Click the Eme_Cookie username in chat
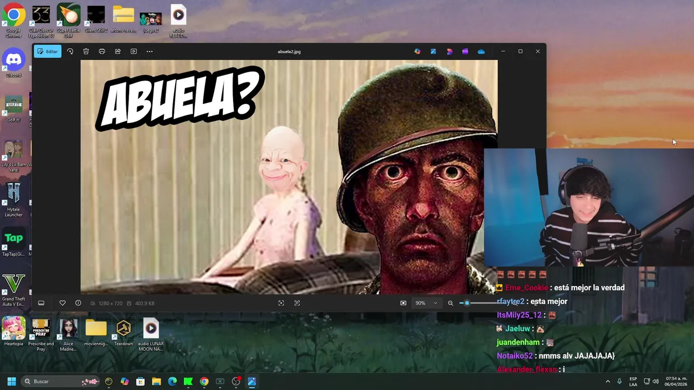 pos(526,288)
